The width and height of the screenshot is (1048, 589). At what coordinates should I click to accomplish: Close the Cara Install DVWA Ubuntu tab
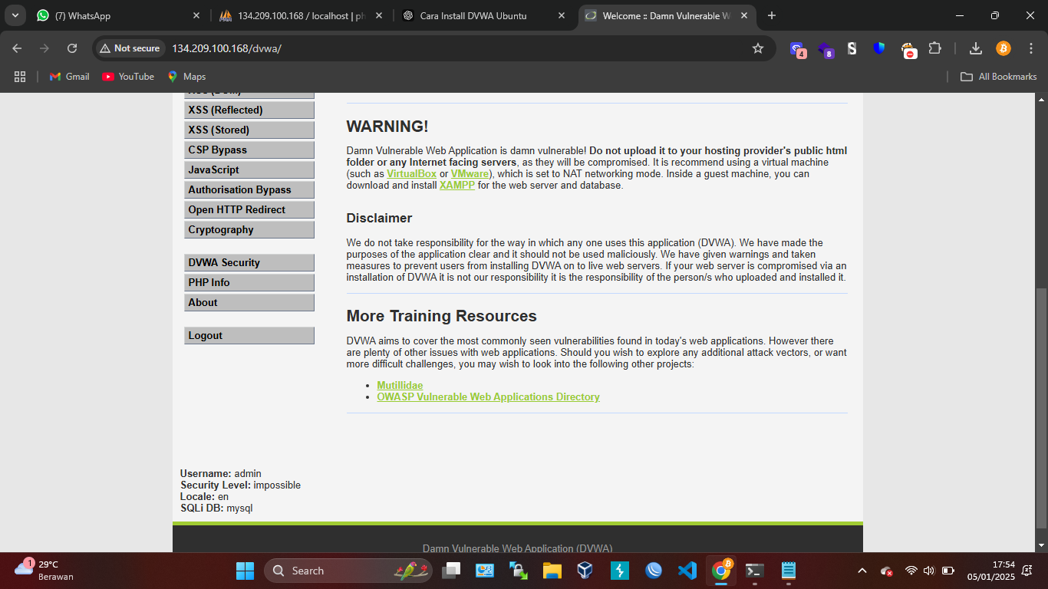click(562, 15)
